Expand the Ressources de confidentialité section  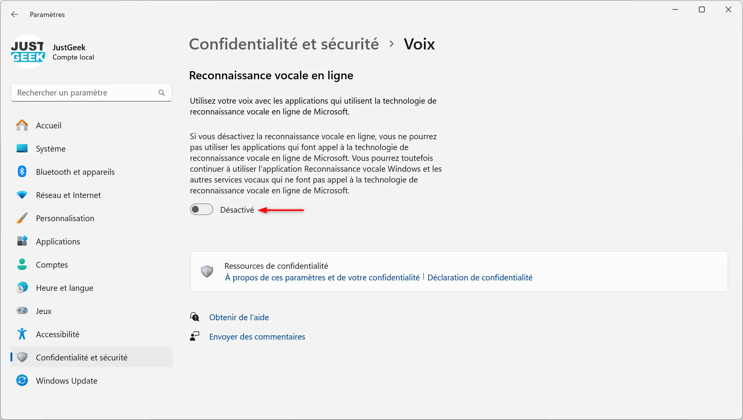pos(276,265)
